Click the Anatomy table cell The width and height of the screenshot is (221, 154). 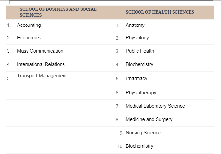coord(169,25)
